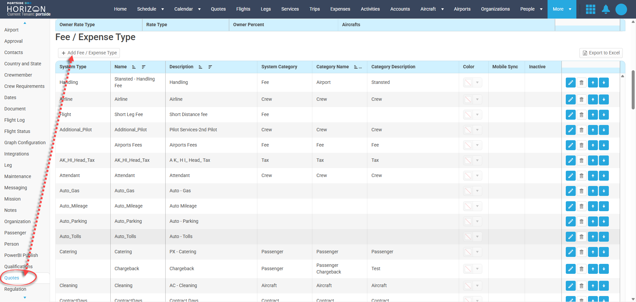This screenshot has width=636, height=302.
Task: Click trash icon for Catering row
Action: click(x=581, y=252)
